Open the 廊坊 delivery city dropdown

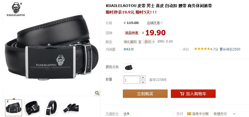[149, 42]
